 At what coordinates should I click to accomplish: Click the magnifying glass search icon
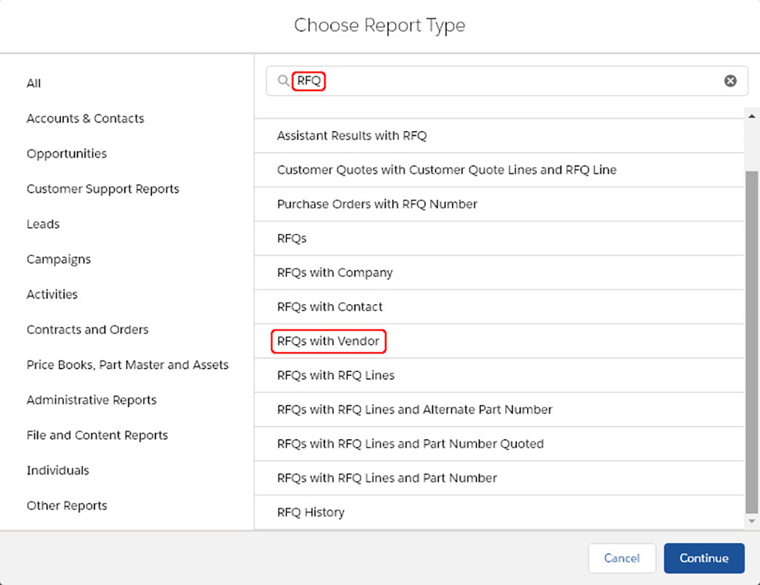[283, 80]
